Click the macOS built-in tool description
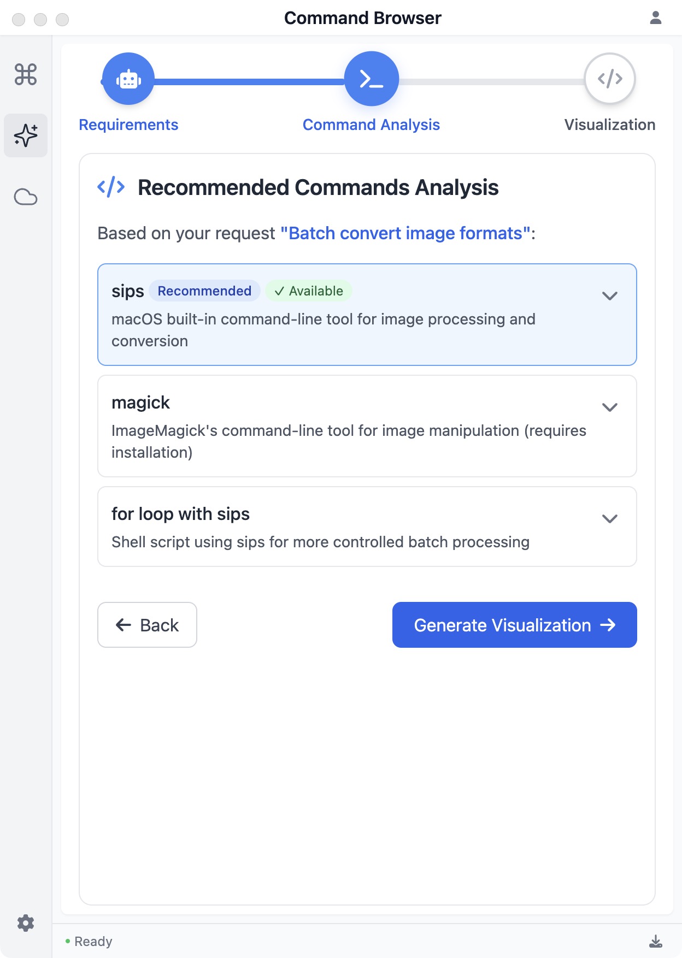 (x=324, y=330)
